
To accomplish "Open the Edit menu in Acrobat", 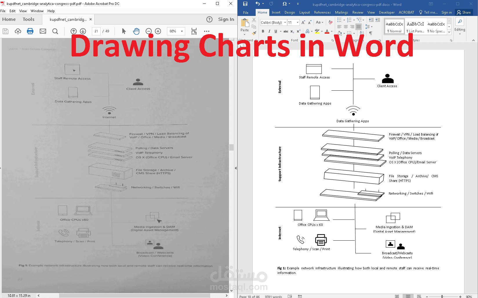I will point(12,11).
